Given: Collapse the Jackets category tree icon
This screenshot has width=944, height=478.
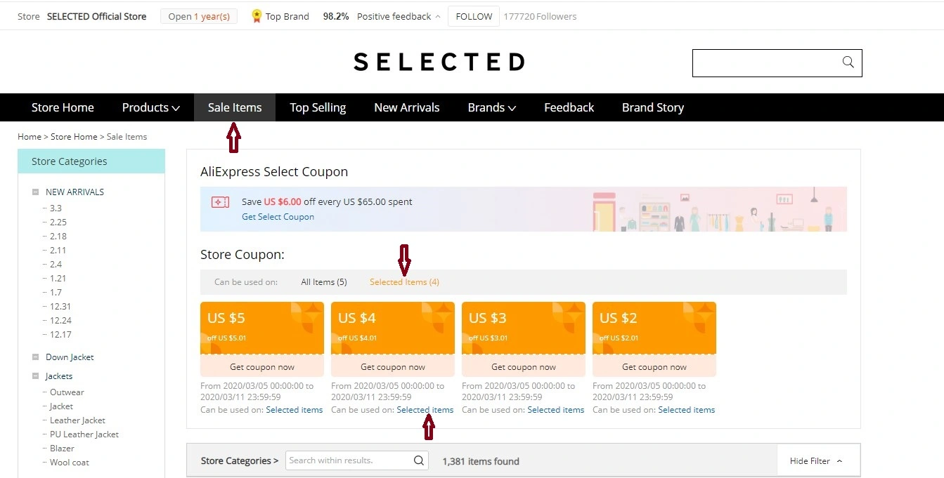Looking at the screenshot, I should [35, 376].
